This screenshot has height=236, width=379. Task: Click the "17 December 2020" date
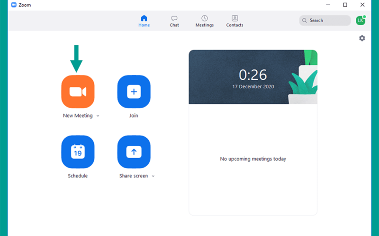point(253,87)
